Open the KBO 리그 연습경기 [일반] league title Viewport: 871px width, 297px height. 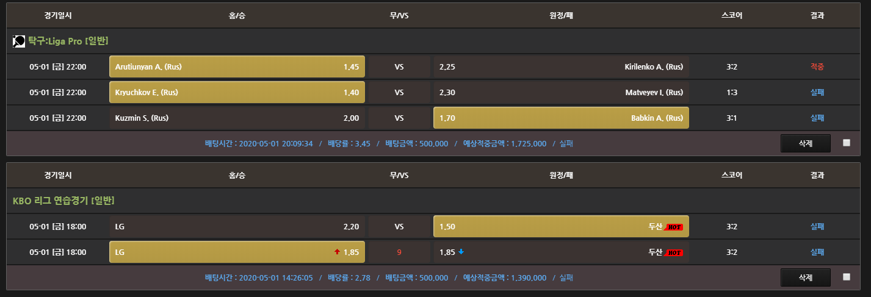point(63,200)
